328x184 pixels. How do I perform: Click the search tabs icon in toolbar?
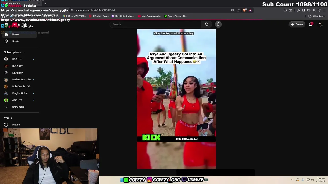pos(290,10)
